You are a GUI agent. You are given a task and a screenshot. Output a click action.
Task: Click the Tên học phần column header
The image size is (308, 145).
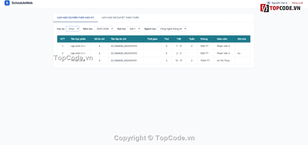pos(78,39)
